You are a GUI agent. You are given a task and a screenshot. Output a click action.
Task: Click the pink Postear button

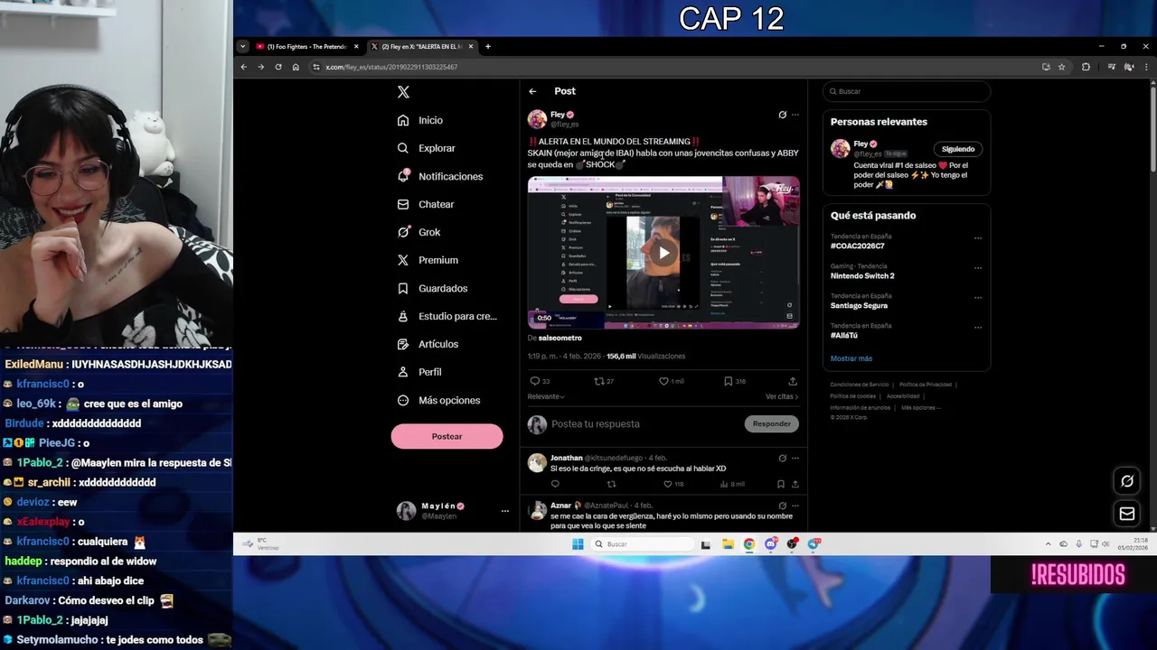click(447, 436)
